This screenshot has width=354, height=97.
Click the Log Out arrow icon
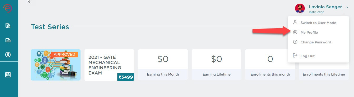295,56
